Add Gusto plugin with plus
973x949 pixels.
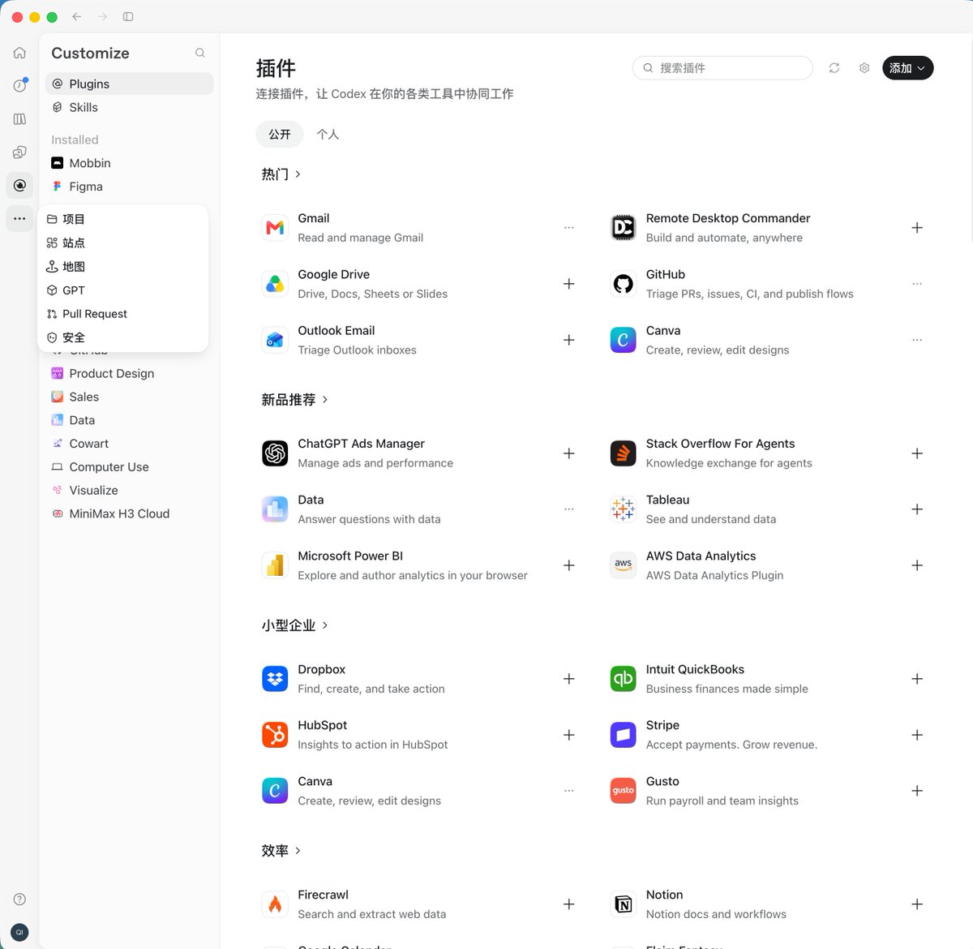(x=917, y=791)
